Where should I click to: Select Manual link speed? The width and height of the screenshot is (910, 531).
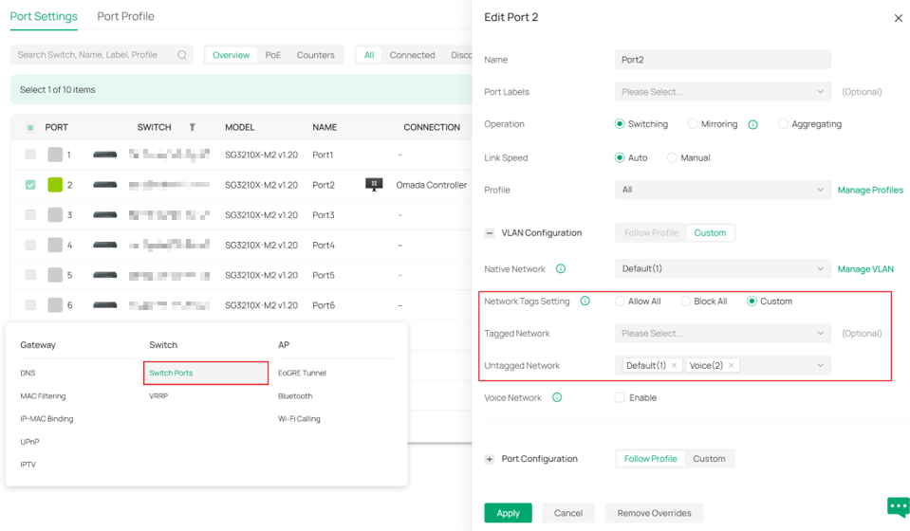(672, 157)
